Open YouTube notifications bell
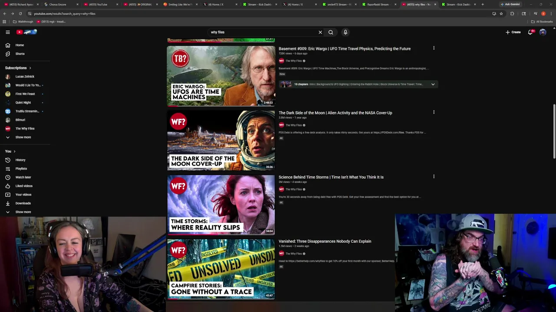This screenshot has height=312, width=556. [x=530, y=32]
